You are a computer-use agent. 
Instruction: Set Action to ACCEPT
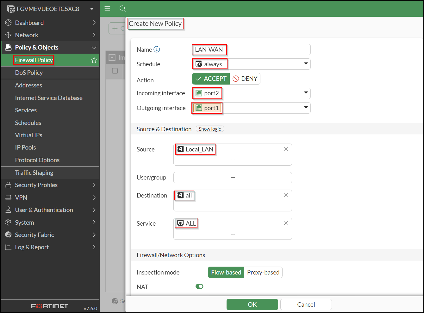(x=211, y=79)
